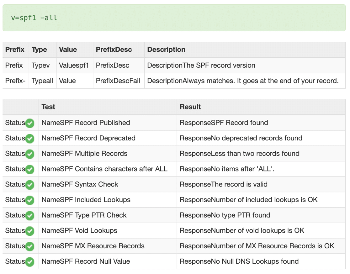Click the green checkmark for SPF Type PTR Check
Image resolution: width=350 pixels, height=274 pixels.
coord(29,215)
